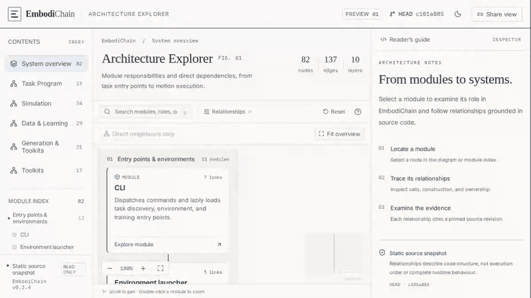
Task: Select System overview in contents
Action: (46, 64)
